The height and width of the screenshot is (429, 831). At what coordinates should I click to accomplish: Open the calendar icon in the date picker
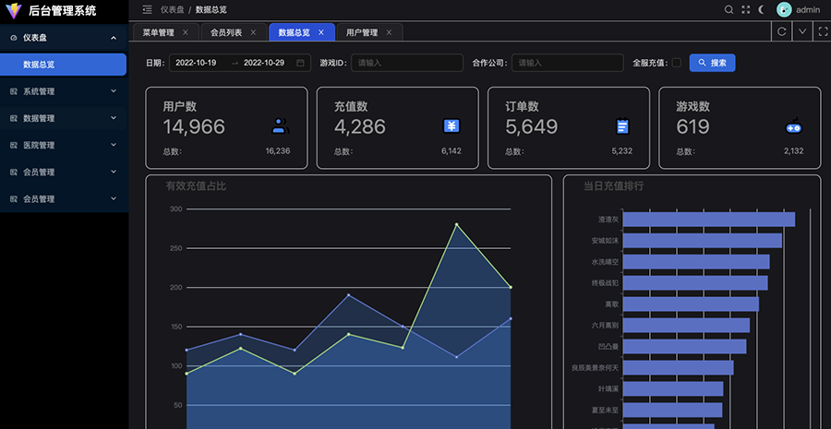[x=300, y=63]
